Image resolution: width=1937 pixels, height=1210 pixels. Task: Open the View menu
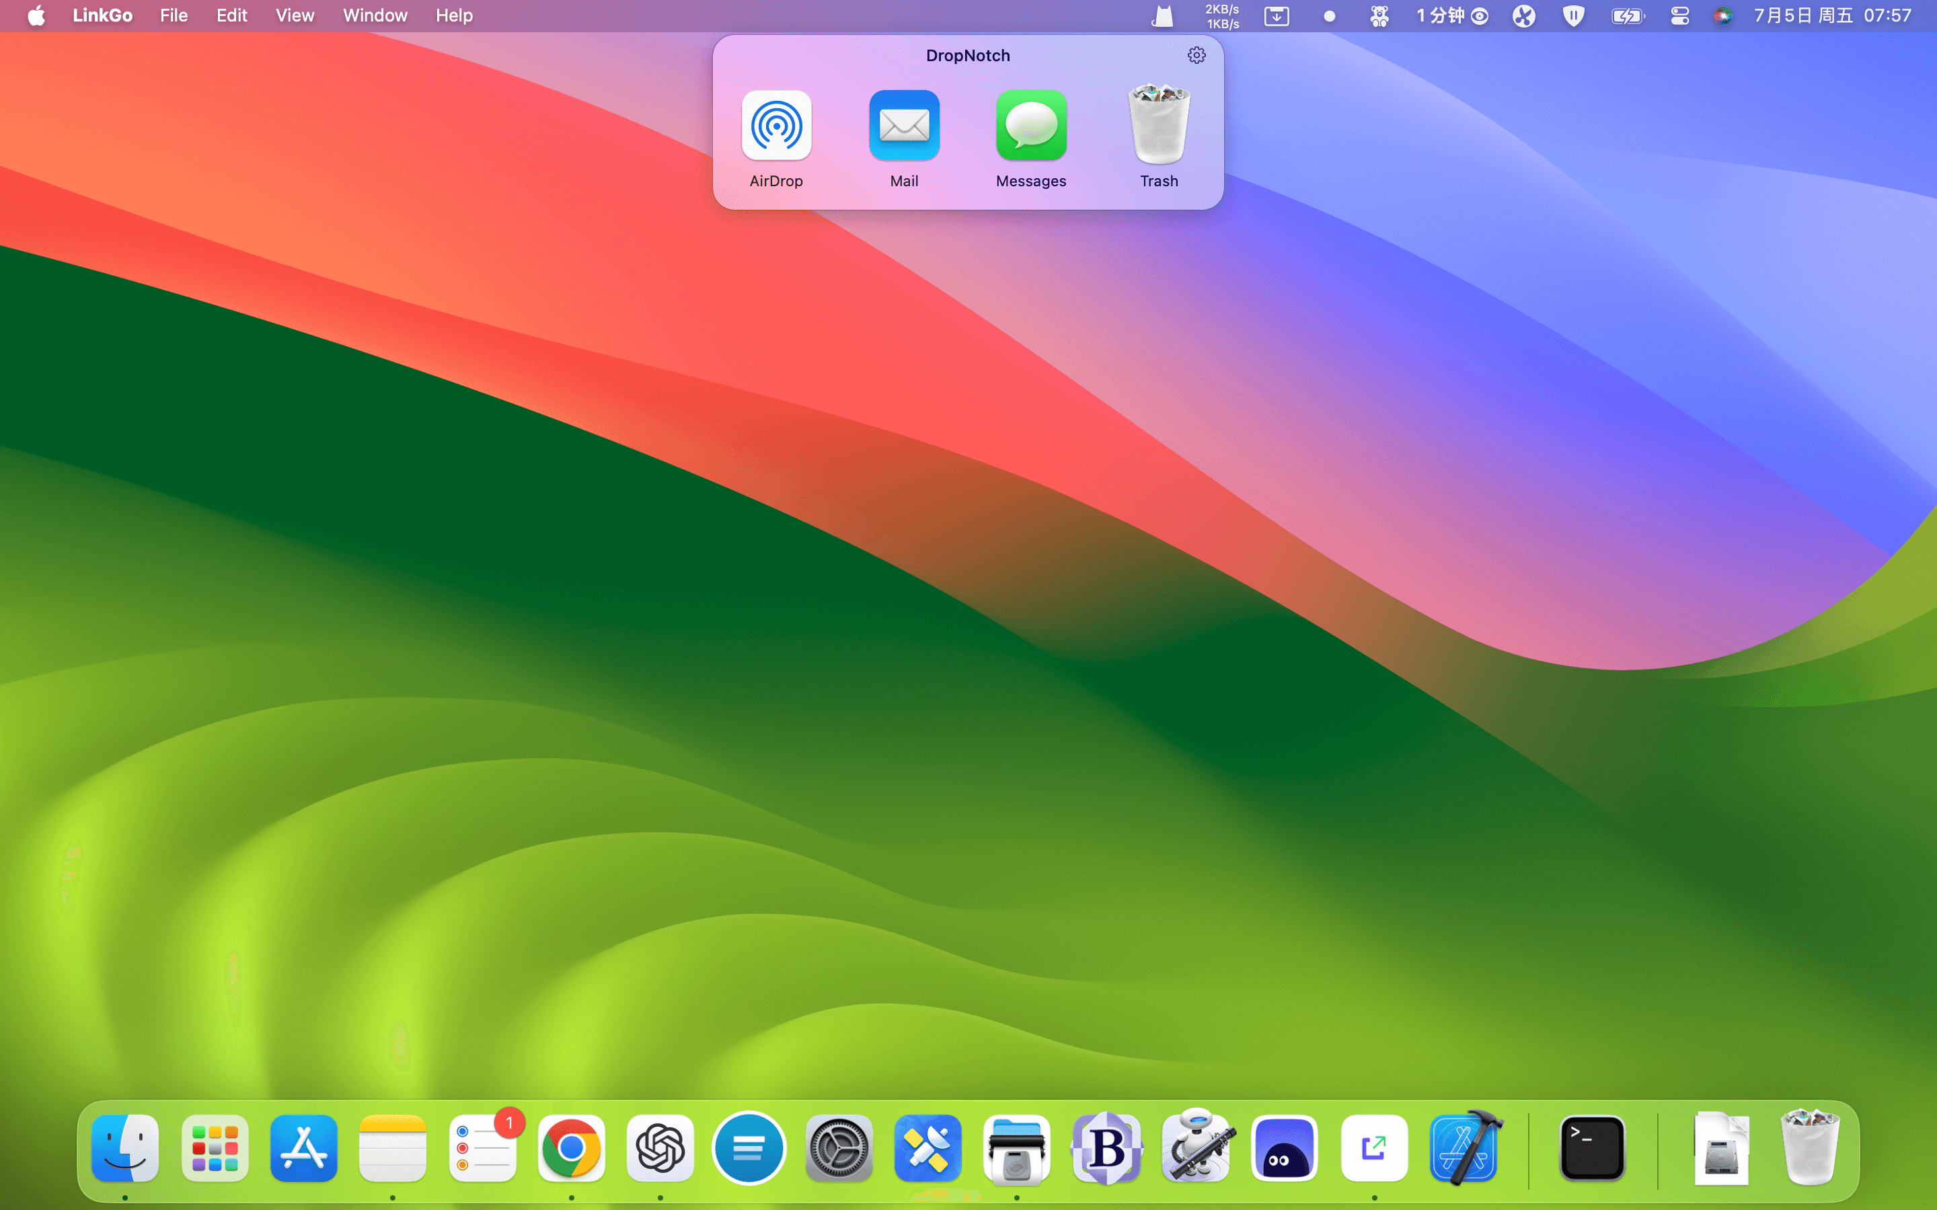click(295, 16)
